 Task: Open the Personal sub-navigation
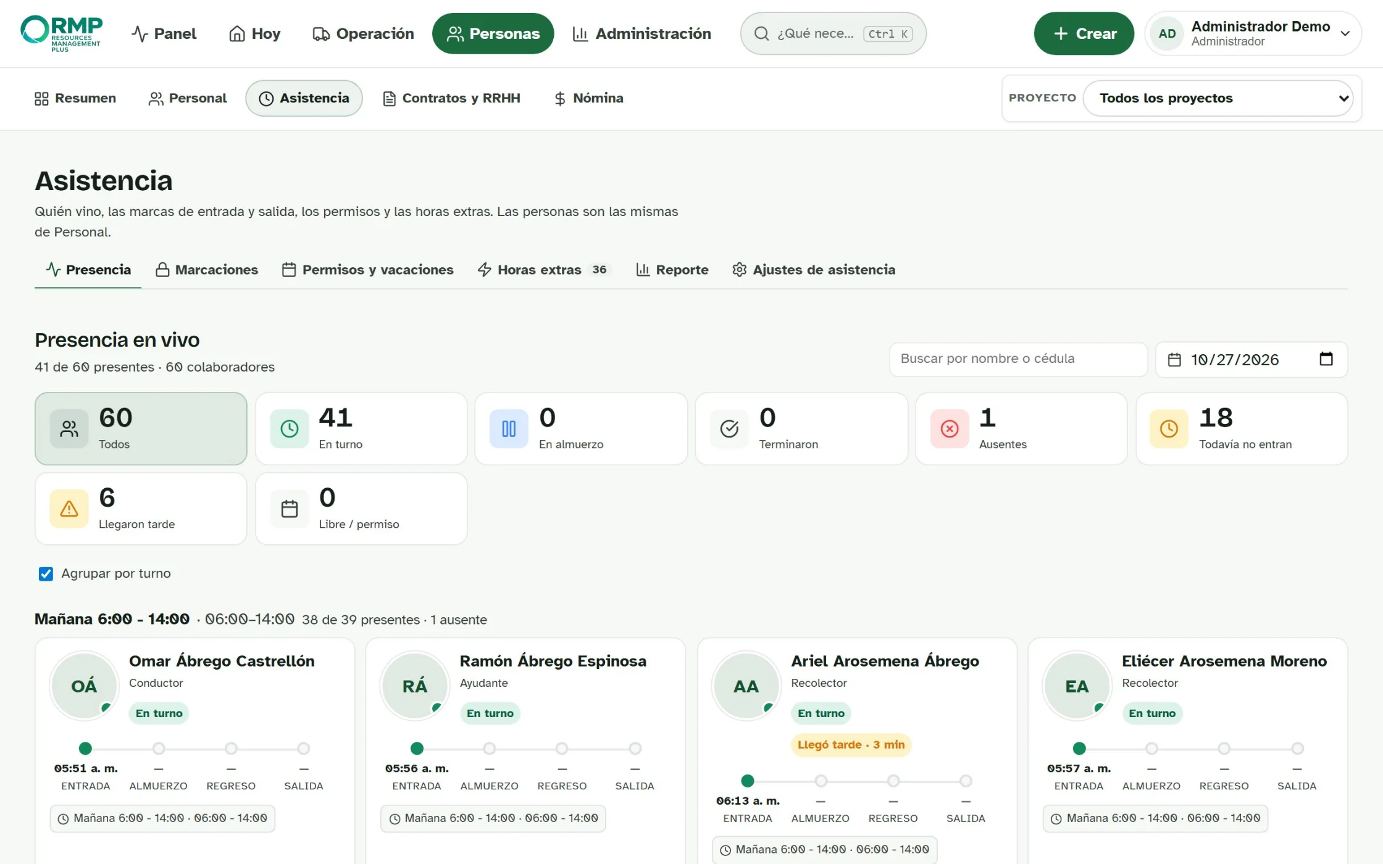click(188, 98)
